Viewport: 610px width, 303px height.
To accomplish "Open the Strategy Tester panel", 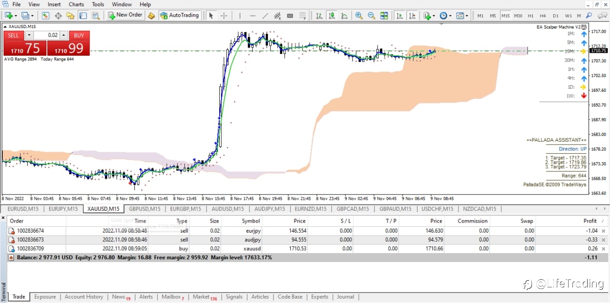I will coord(96,15).
